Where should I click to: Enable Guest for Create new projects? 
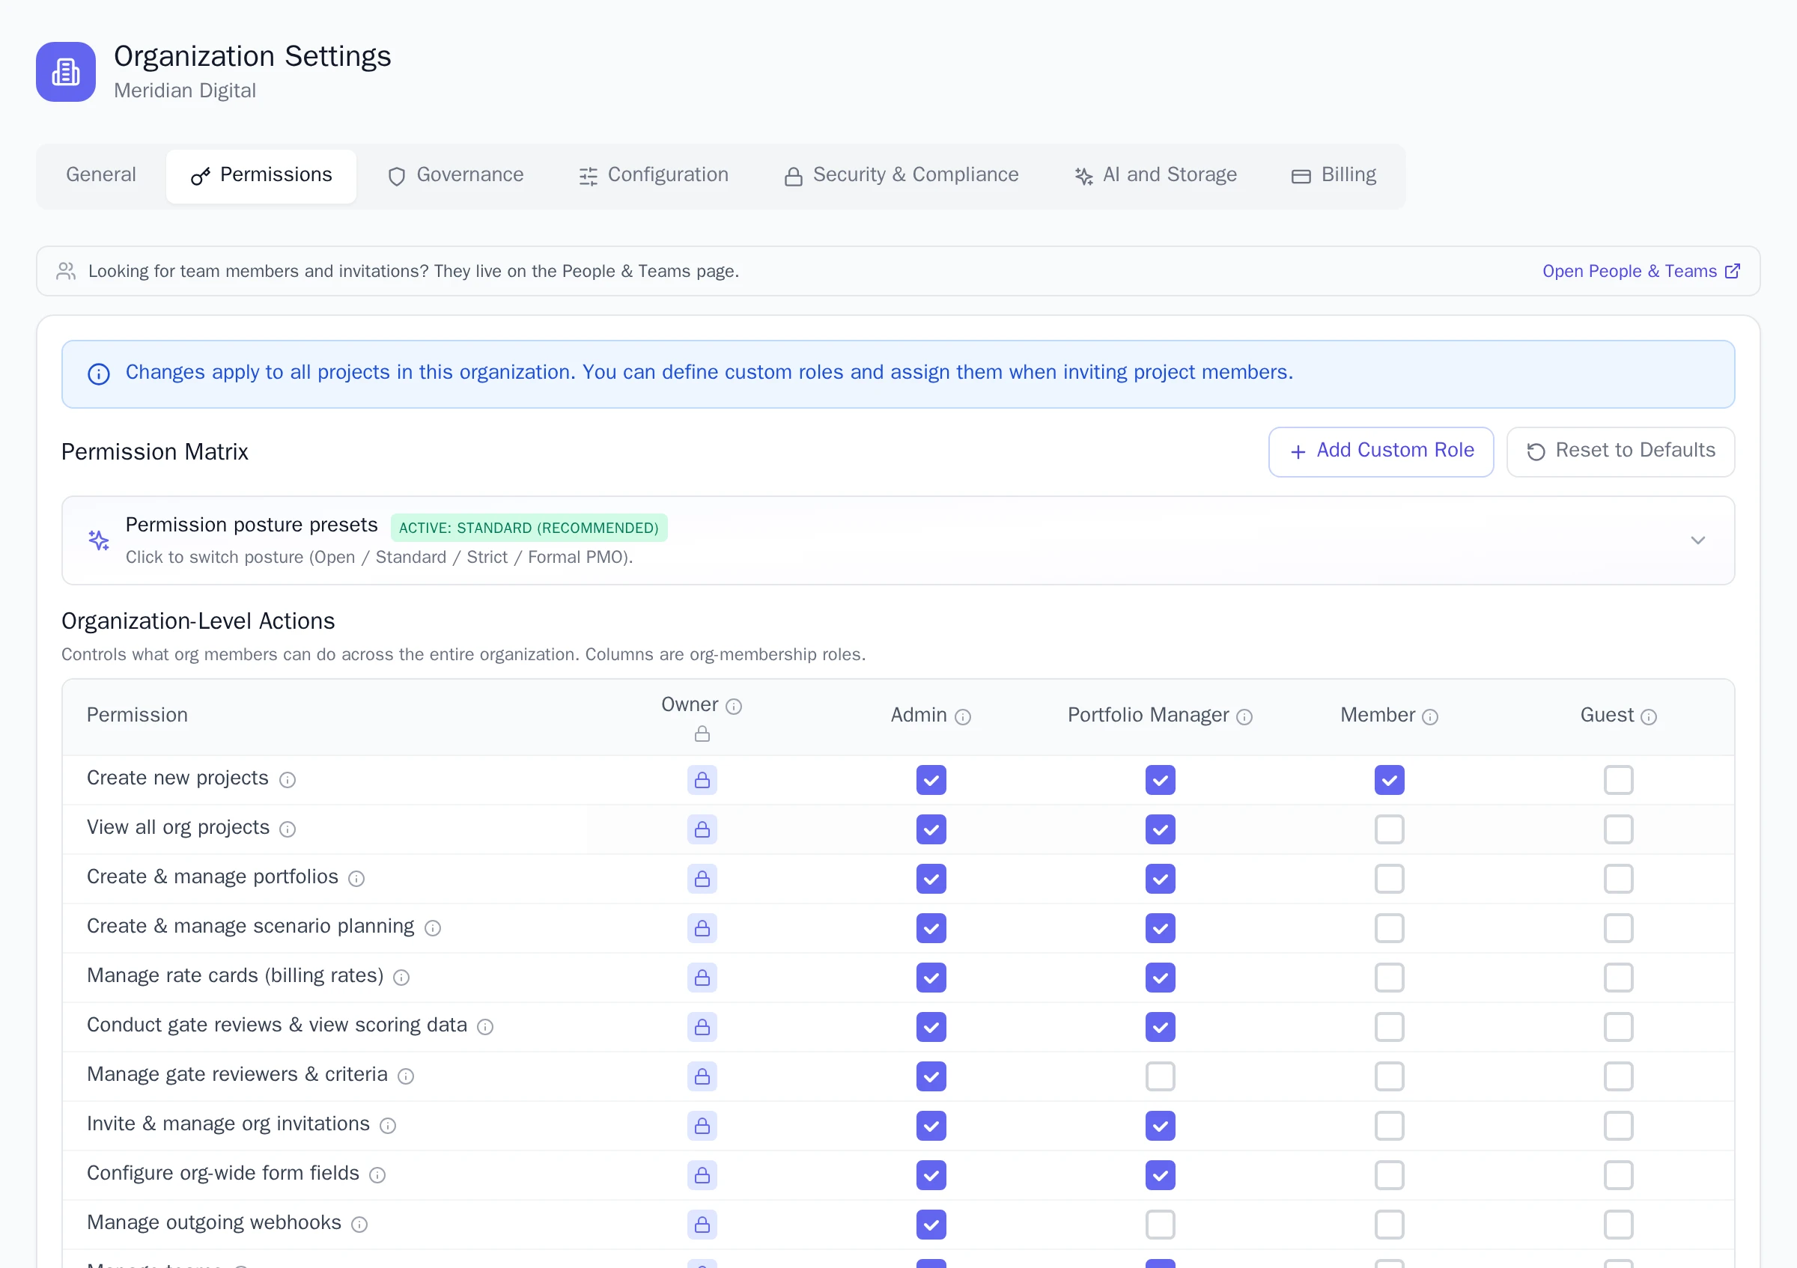1619,780
